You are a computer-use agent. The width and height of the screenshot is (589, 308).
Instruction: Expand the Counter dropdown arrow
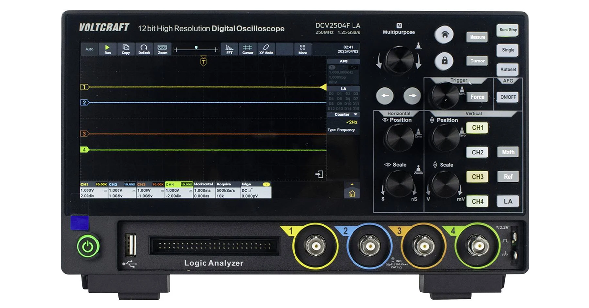(356, 115)
